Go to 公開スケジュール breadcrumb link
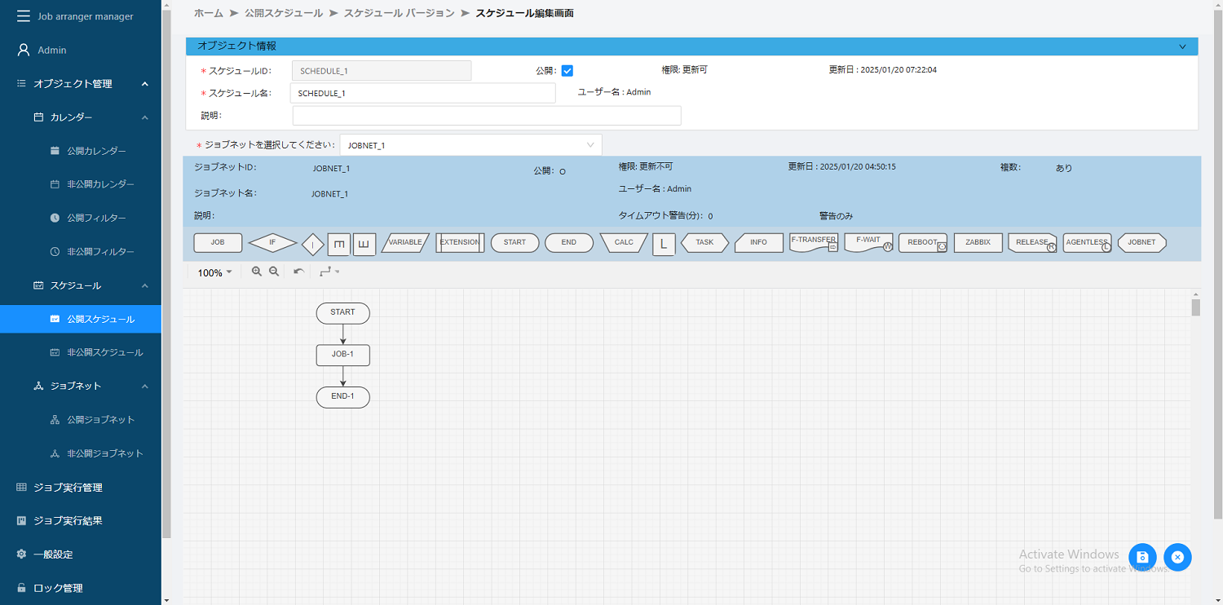Image resolution: width=1223 pixels, height=605 pixels. coord(283,13)
